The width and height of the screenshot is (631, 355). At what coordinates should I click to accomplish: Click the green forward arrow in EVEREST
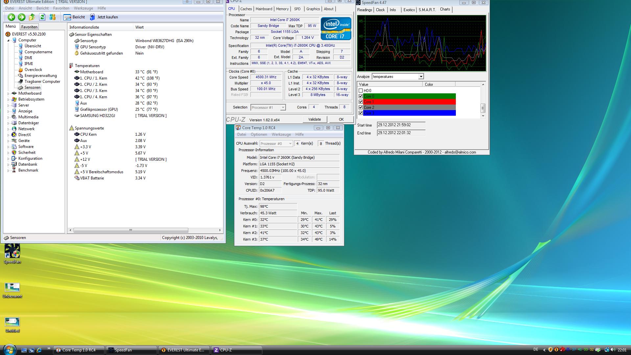coord(22,17)
